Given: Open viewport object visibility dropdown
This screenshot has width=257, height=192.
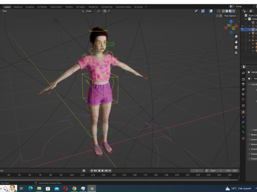Looking at the screenshot, I should point(197,11).
